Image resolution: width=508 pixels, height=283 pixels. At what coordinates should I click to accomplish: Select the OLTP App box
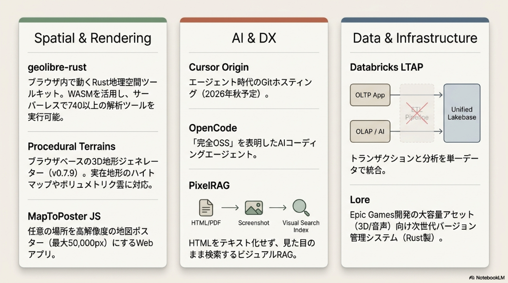click(370, 95)
